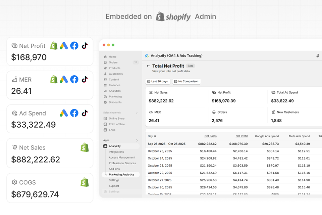Open Settings under Analyzify
322x215 pixels.
tap(114, 180)
